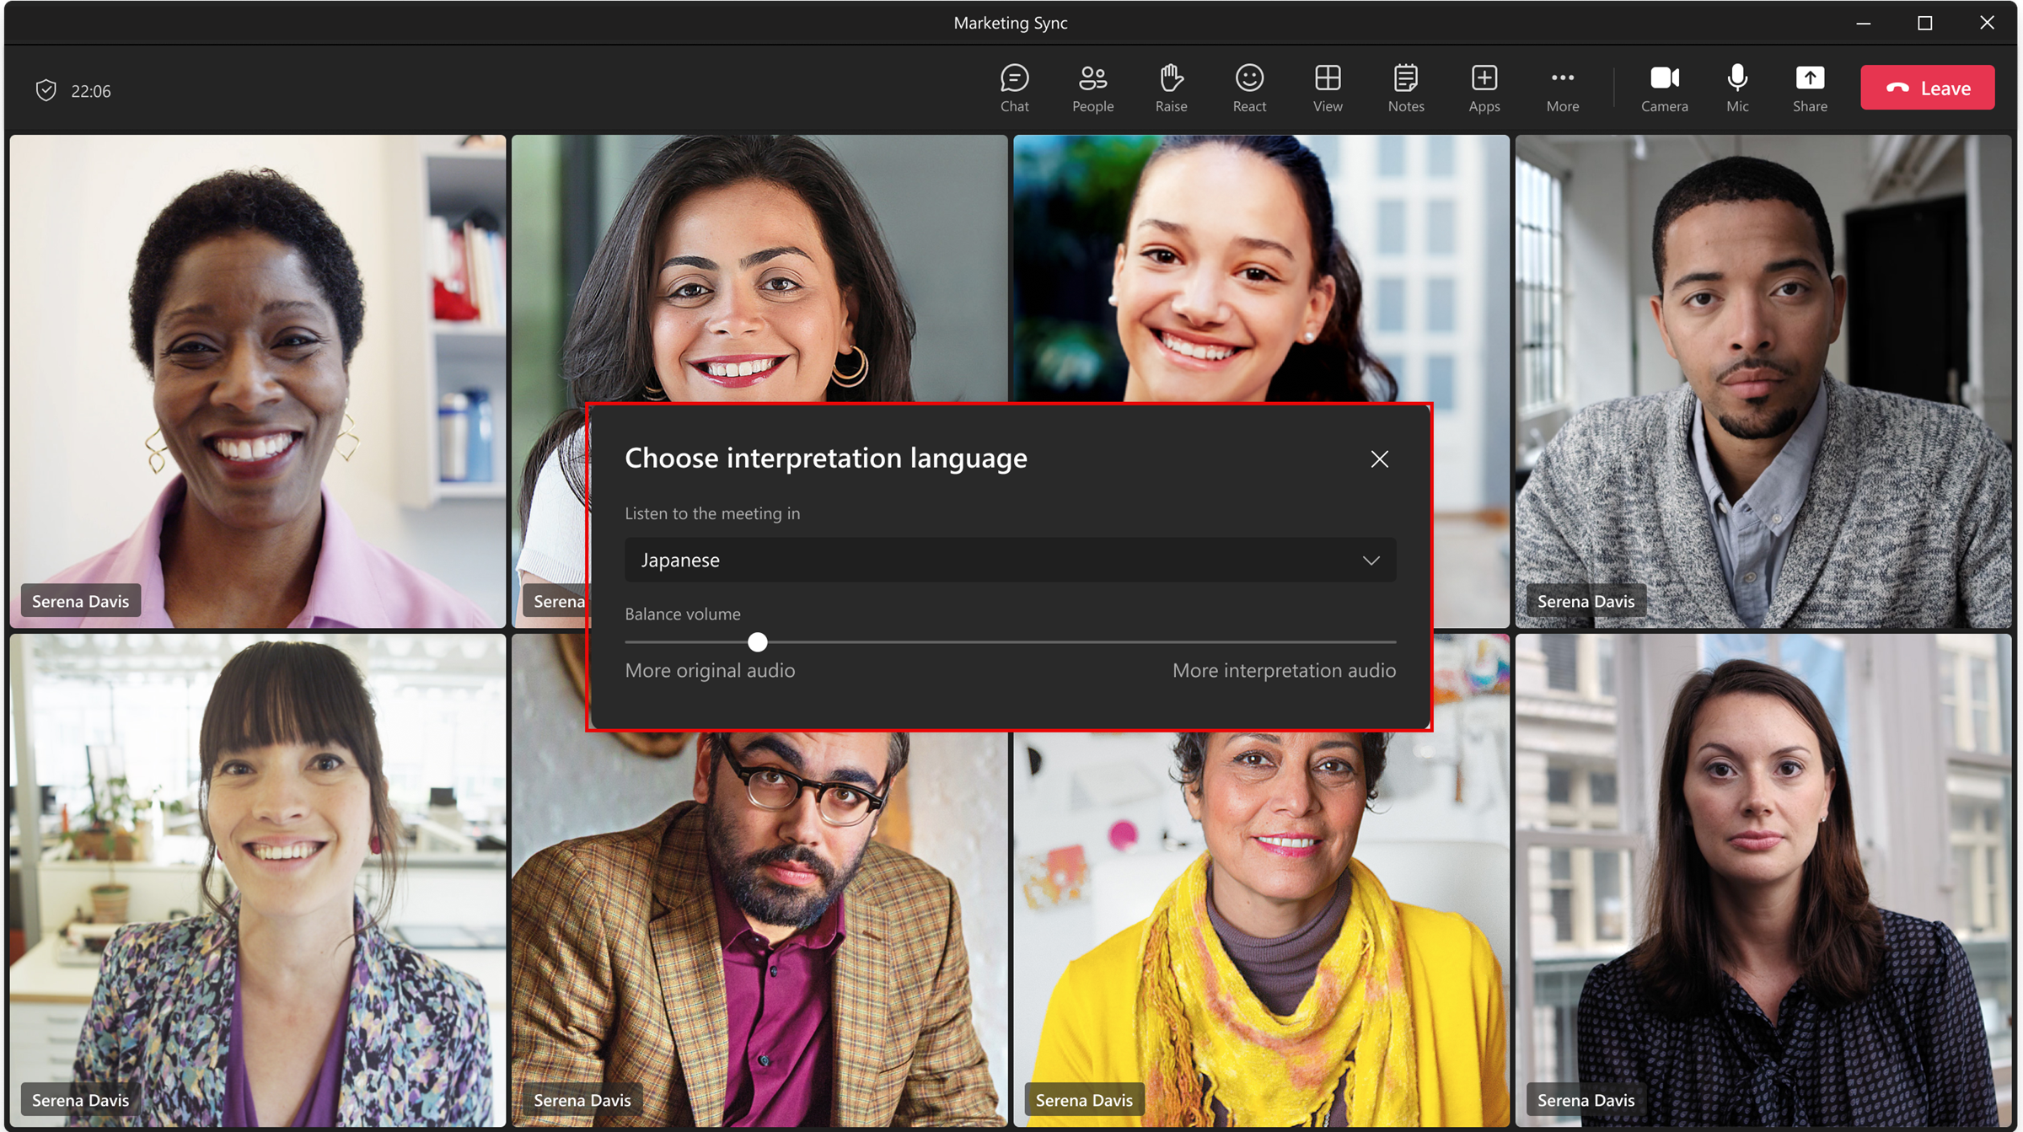
Task: Click the Balance volume slider handle
Action: tap(757, 642)
